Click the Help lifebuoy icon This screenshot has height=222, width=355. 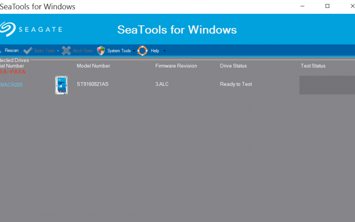coord(142,51)
